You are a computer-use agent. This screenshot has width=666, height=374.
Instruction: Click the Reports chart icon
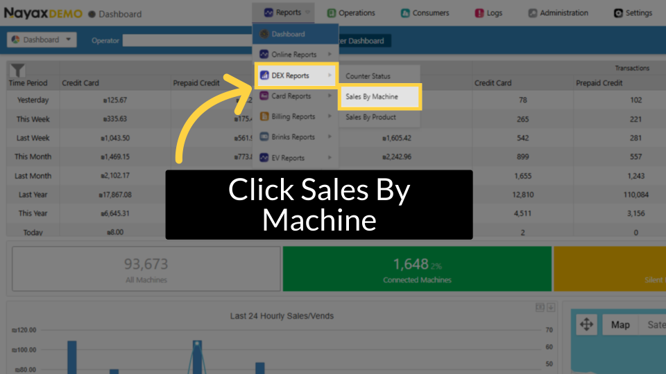(x=268, y=12)
